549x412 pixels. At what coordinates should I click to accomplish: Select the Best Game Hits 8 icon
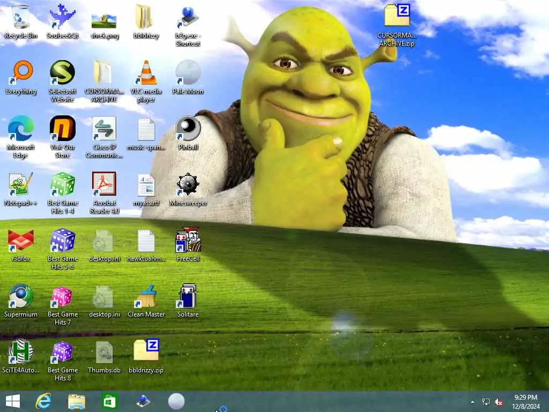62,360
